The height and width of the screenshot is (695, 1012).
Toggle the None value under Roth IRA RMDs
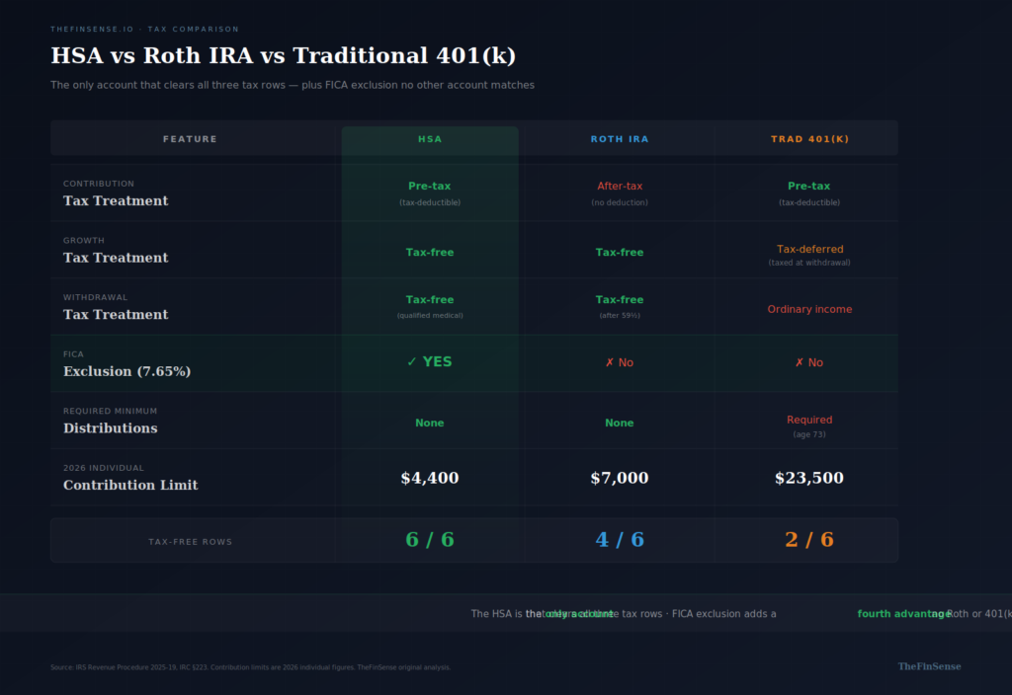tap(620, 423)
